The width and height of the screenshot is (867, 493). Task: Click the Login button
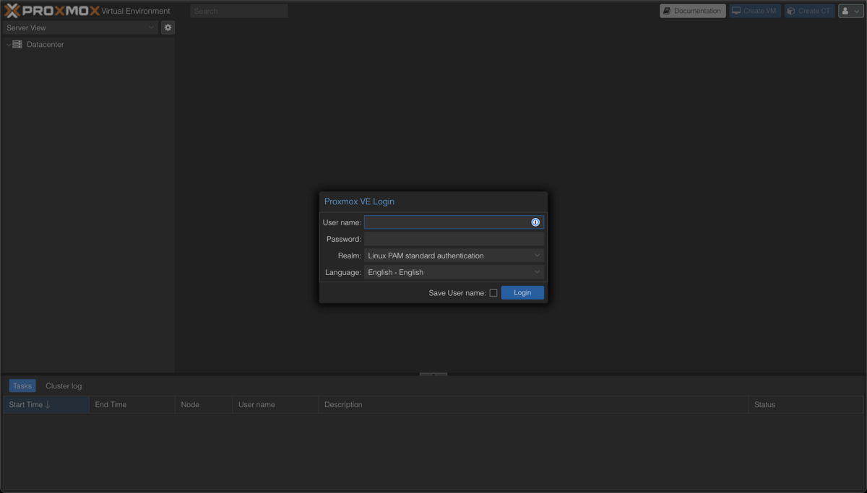click(522, 292)
